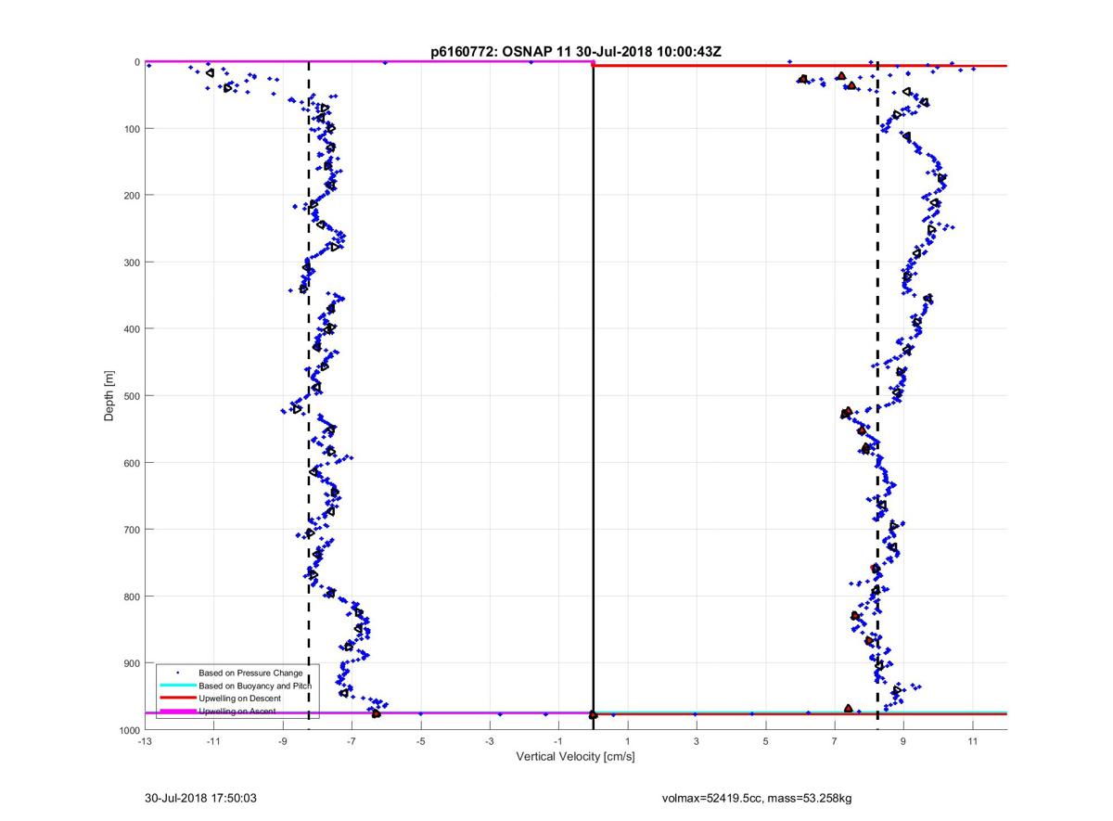
Task: Click the depth tick label '700'
Action: (132, 530)
